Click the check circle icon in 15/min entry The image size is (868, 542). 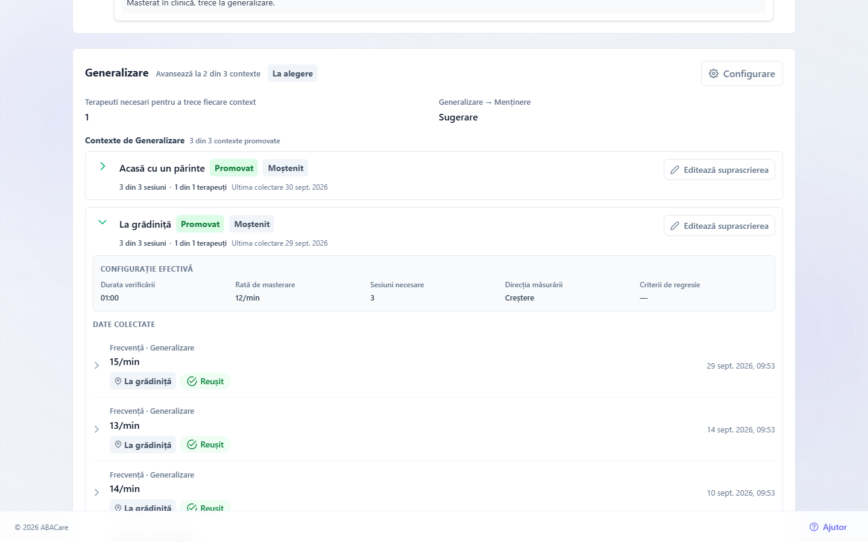pyautogui.click(x=192, y=381)
